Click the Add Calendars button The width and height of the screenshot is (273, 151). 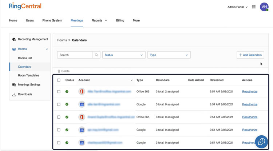point(250,55)
